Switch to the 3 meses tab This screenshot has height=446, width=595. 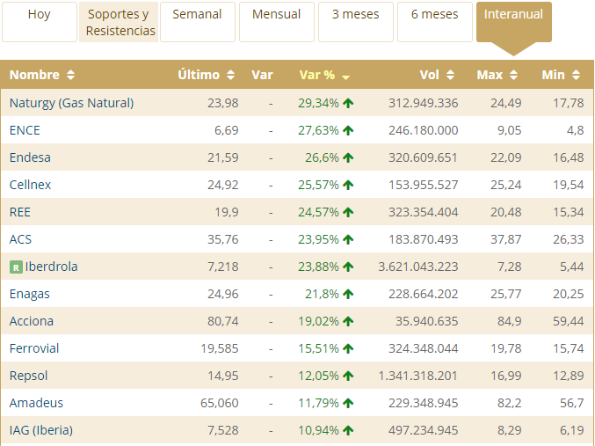356,22
